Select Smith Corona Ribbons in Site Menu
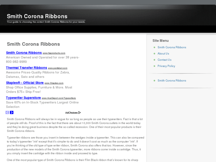Viewport: 216px width, 162px height. click(x=172, y=47)
